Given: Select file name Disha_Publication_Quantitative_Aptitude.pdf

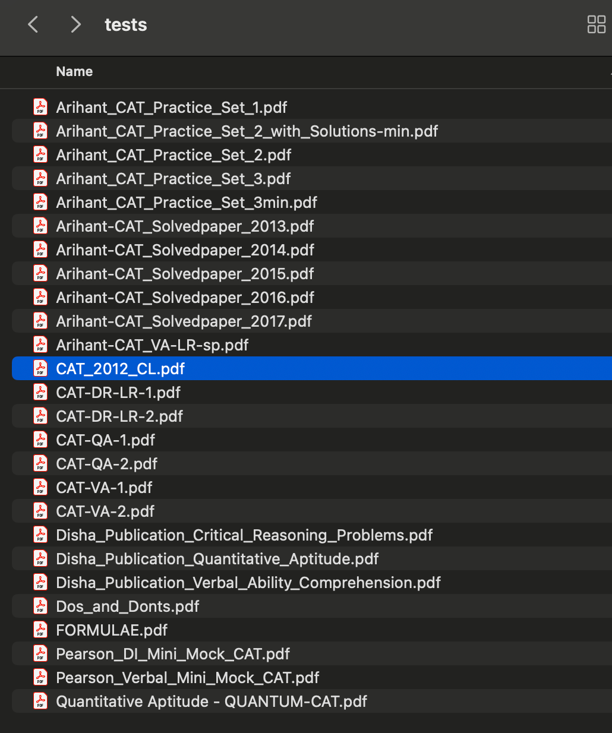Looking at the screenshot, I should (217, 559).
